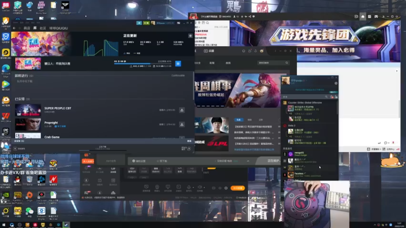Click Fall Guys download progress bar

tap(143, 64)
